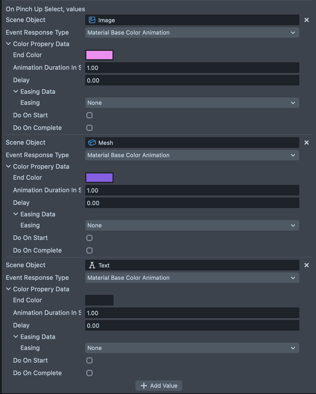This screenshot has width=316, height=394.
Task: Enable Do On Start for Image
Action: coord(89,115)
